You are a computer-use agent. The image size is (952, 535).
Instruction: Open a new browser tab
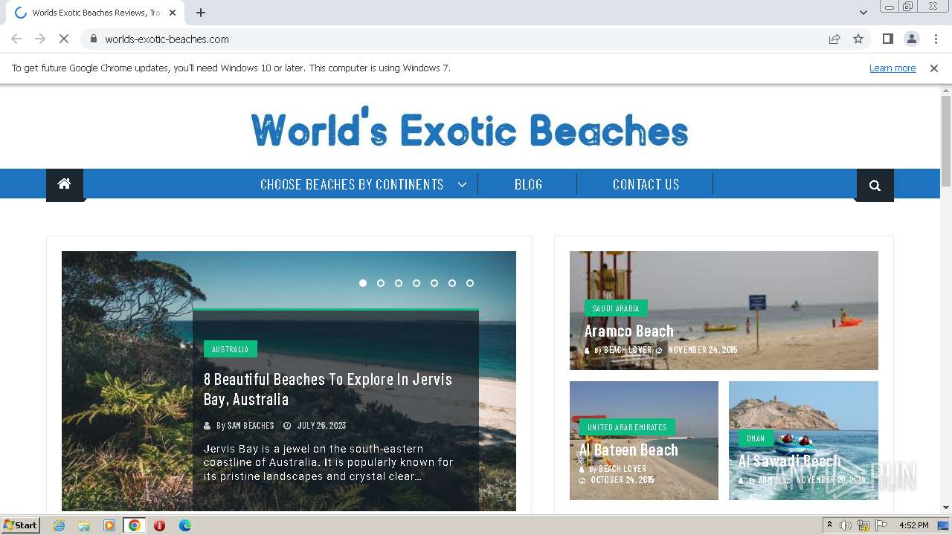[x=201, y=13]
